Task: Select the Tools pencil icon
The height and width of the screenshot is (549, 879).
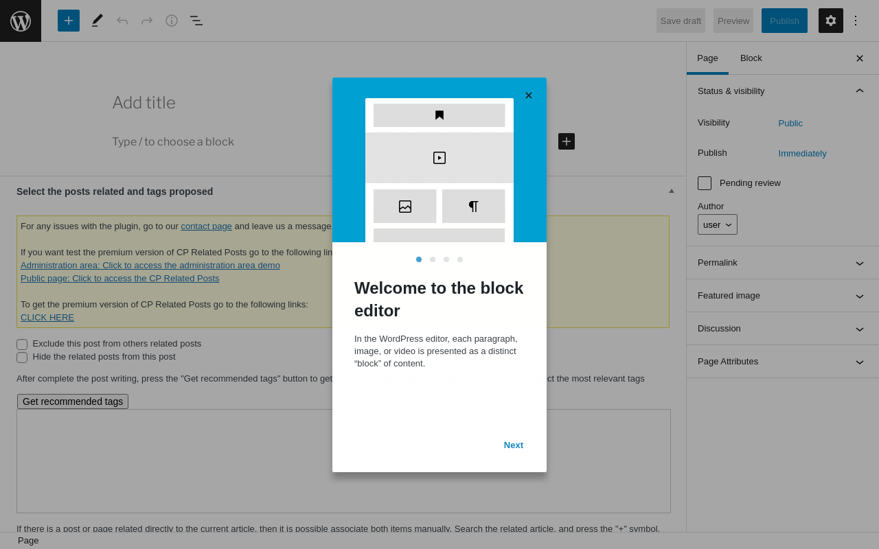Action: pos(98,21)
